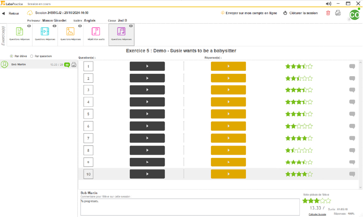Click the cloud session icon
363x217 pixels.
tap(30, 13)
